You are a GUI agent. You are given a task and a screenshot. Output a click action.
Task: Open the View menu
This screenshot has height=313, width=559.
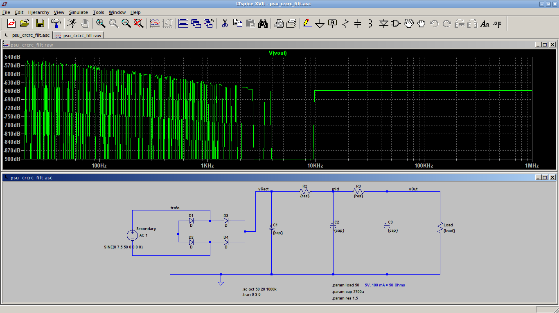point(59,12)
